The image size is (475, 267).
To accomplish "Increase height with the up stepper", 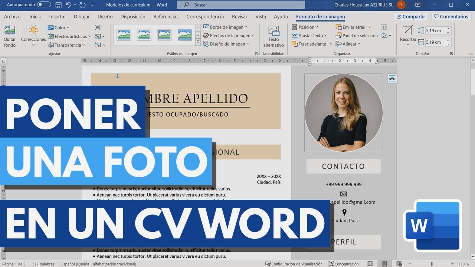I will pyautogui.click(x=448, y=29).
